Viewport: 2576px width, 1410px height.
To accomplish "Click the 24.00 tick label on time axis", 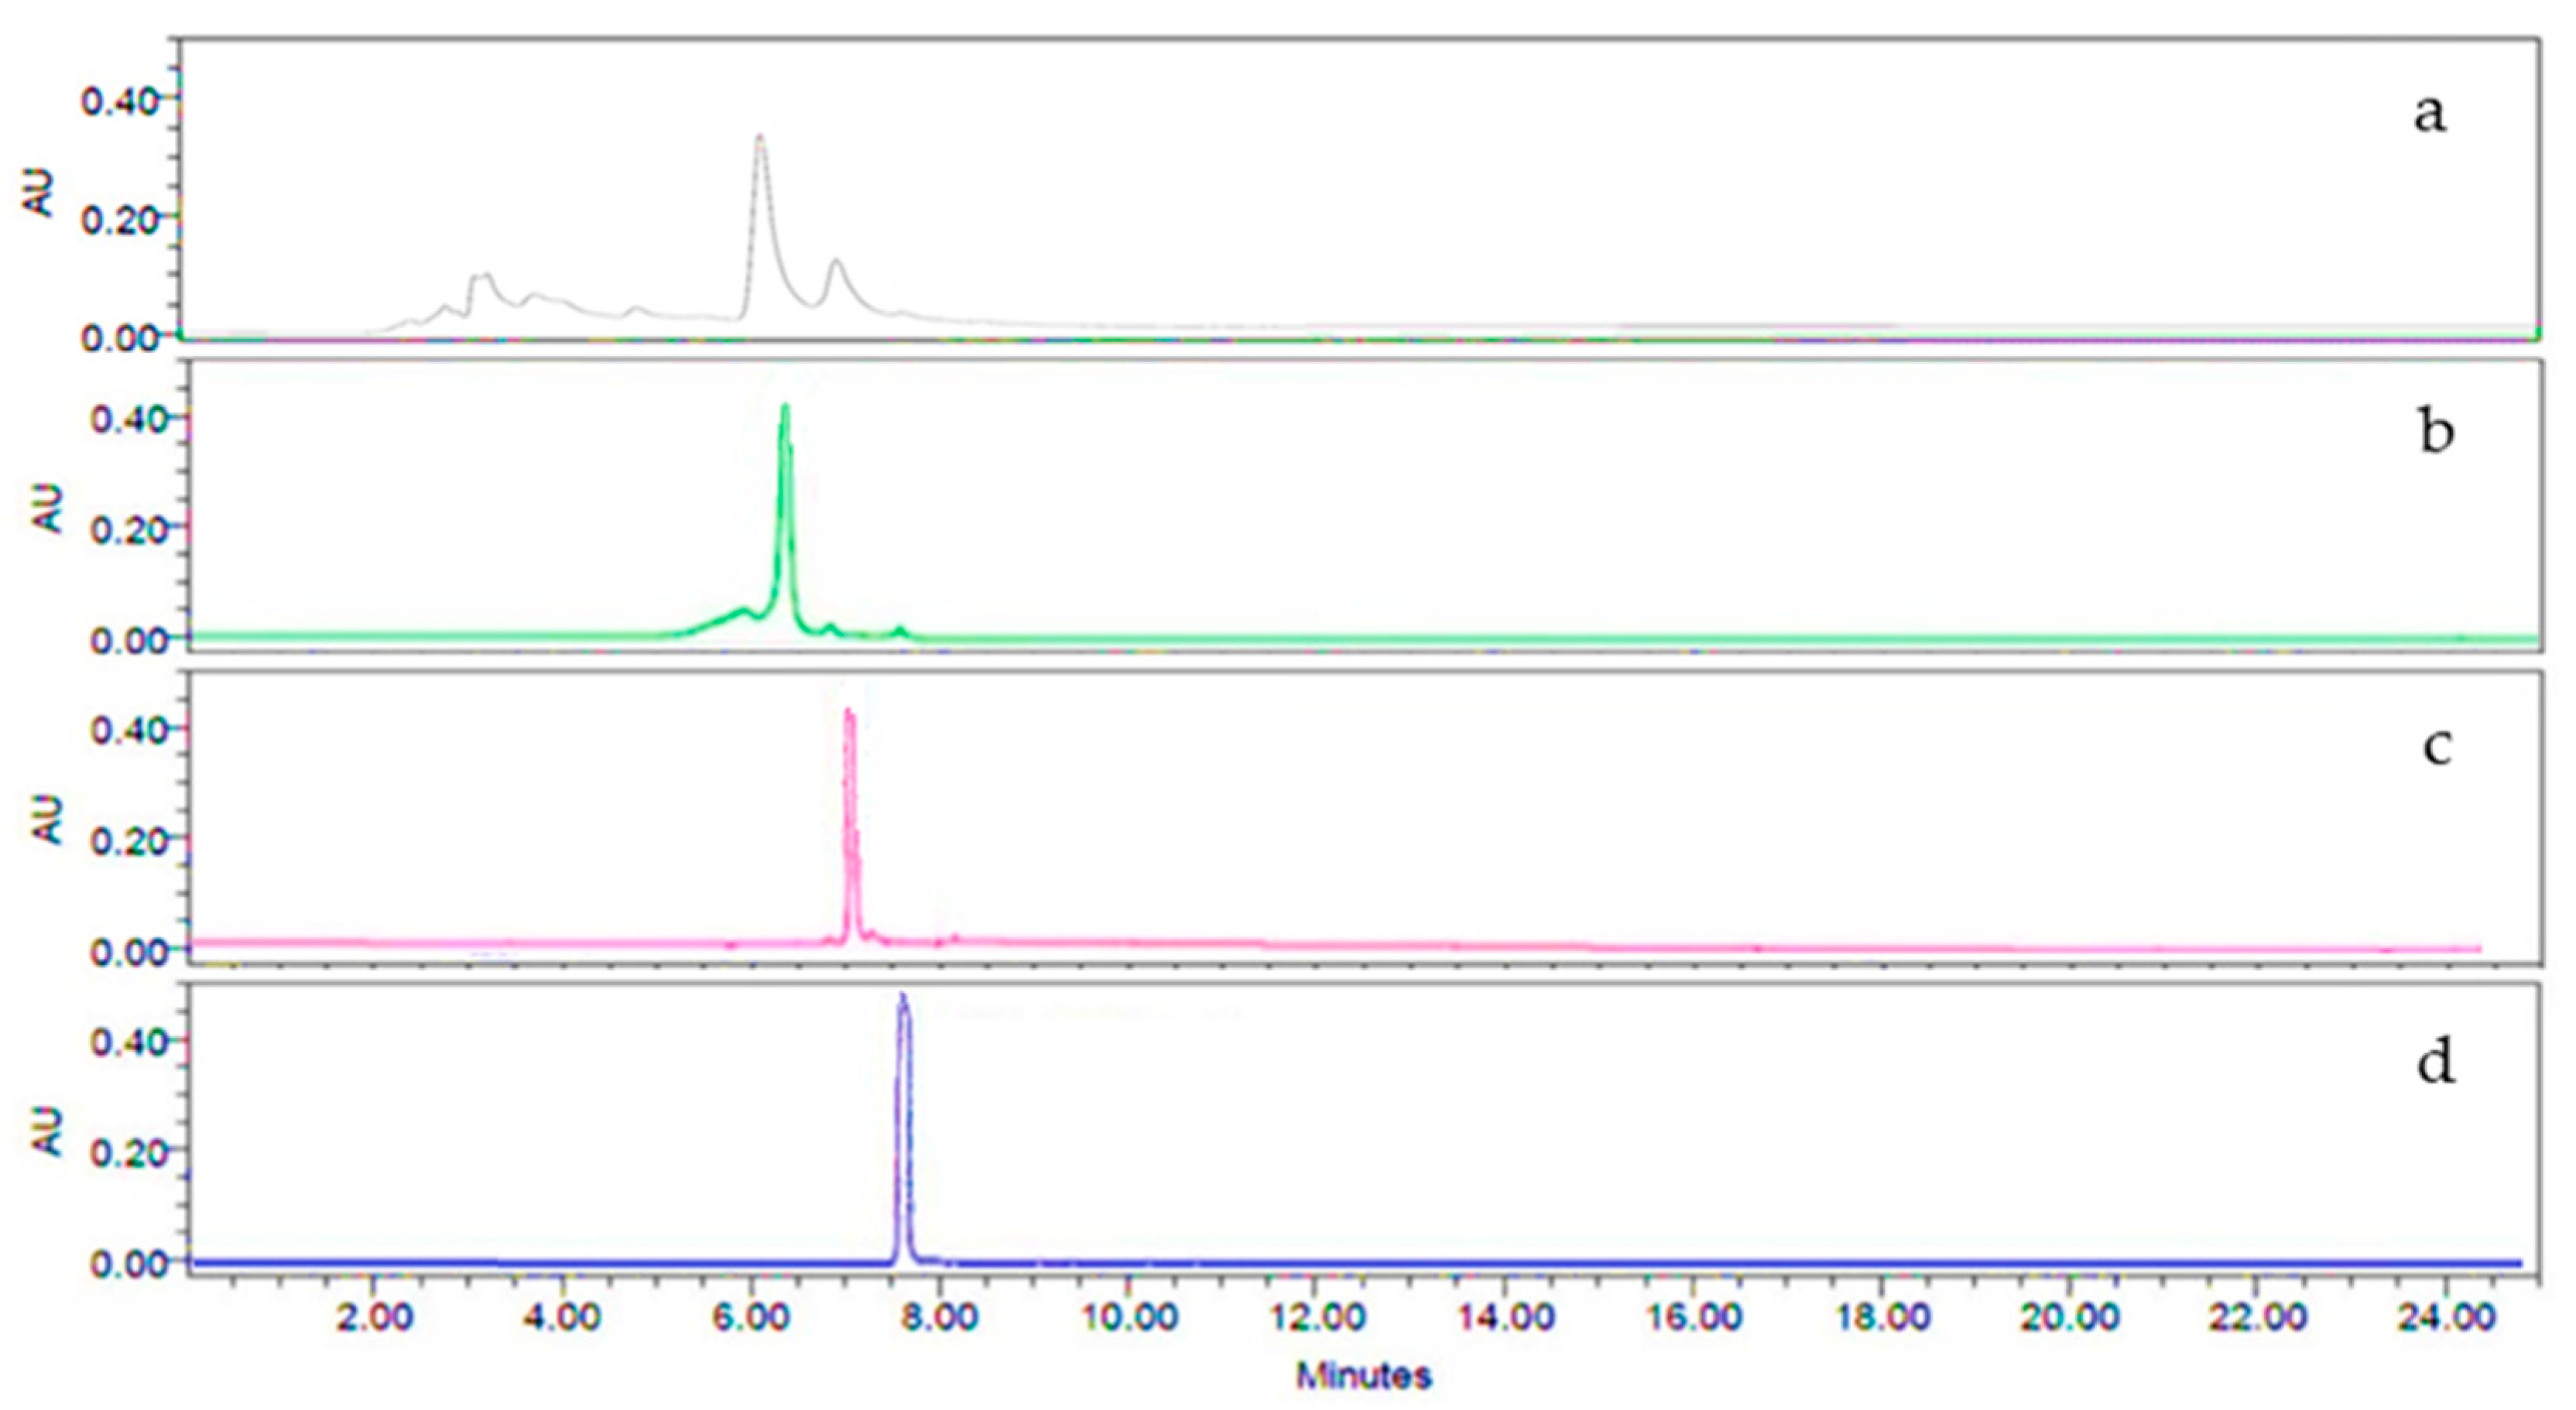I will click(2446, 1318).
